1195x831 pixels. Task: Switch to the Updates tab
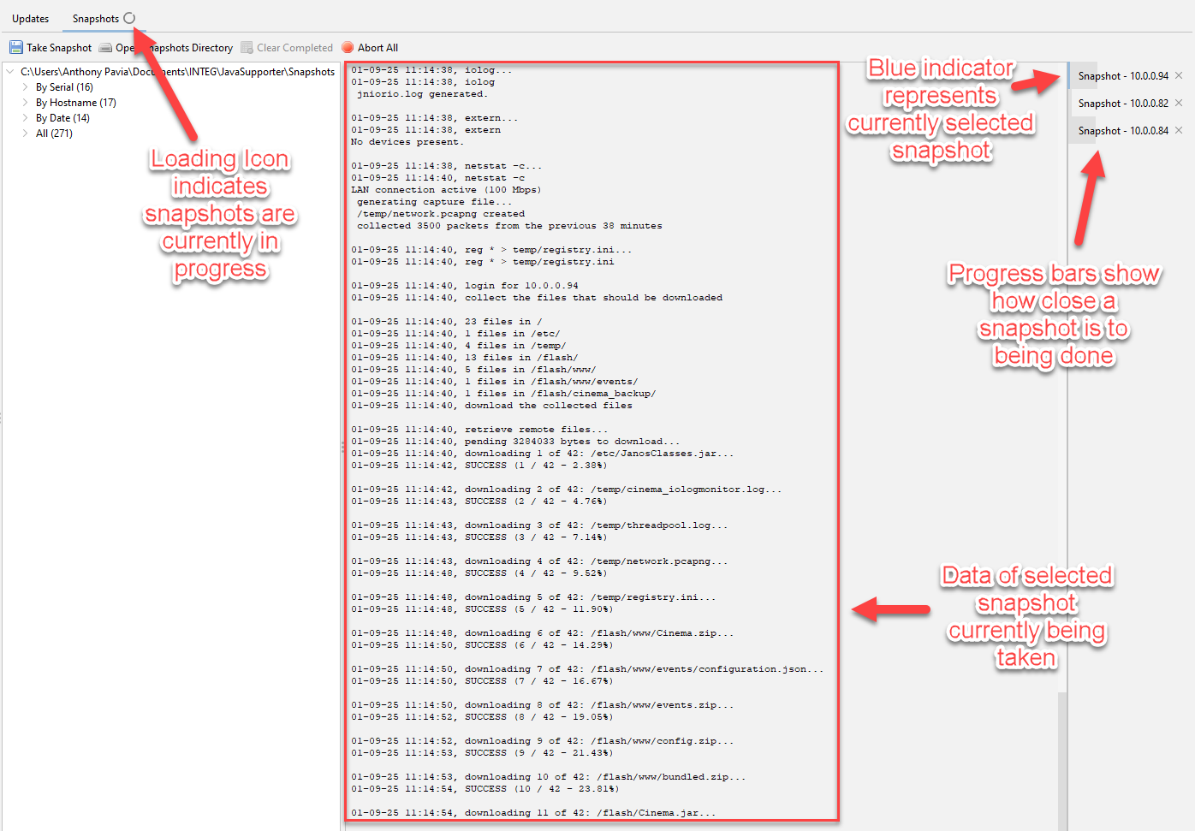[31, 19]
